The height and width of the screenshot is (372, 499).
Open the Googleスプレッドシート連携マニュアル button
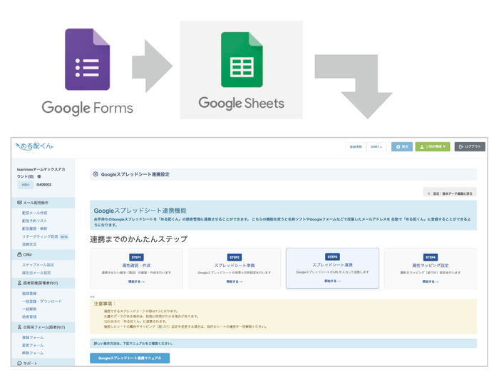[x=130, y=358]
